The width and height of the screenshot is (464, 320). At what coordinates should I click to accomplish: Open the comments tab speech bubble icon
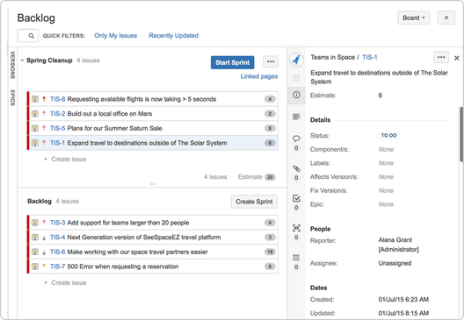point(296,139)
